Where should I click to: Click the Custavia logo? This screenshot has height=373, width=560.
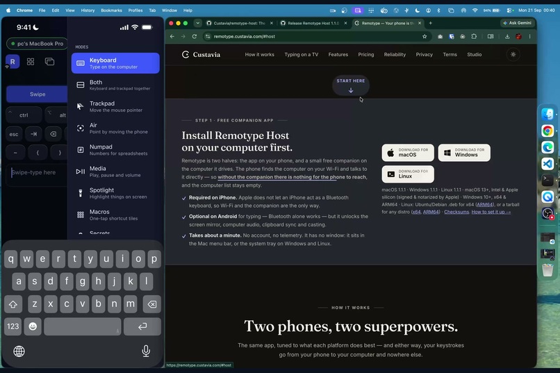(201, 55)
